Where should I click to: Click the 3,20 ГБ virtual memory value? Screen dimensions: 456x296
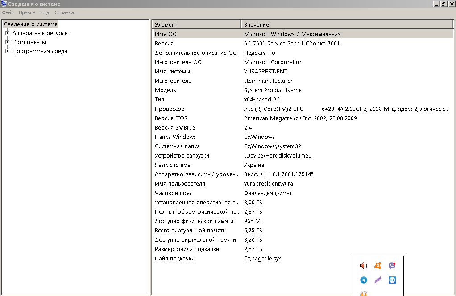[253, 240]
